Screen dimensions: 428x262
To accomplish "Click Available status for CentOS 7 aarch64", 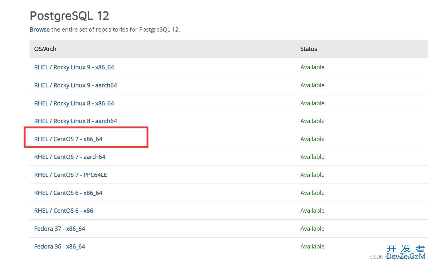I will point(312,157).
